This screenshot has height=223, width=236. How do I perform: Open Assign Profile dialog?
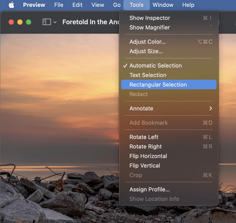click(169, 189)
